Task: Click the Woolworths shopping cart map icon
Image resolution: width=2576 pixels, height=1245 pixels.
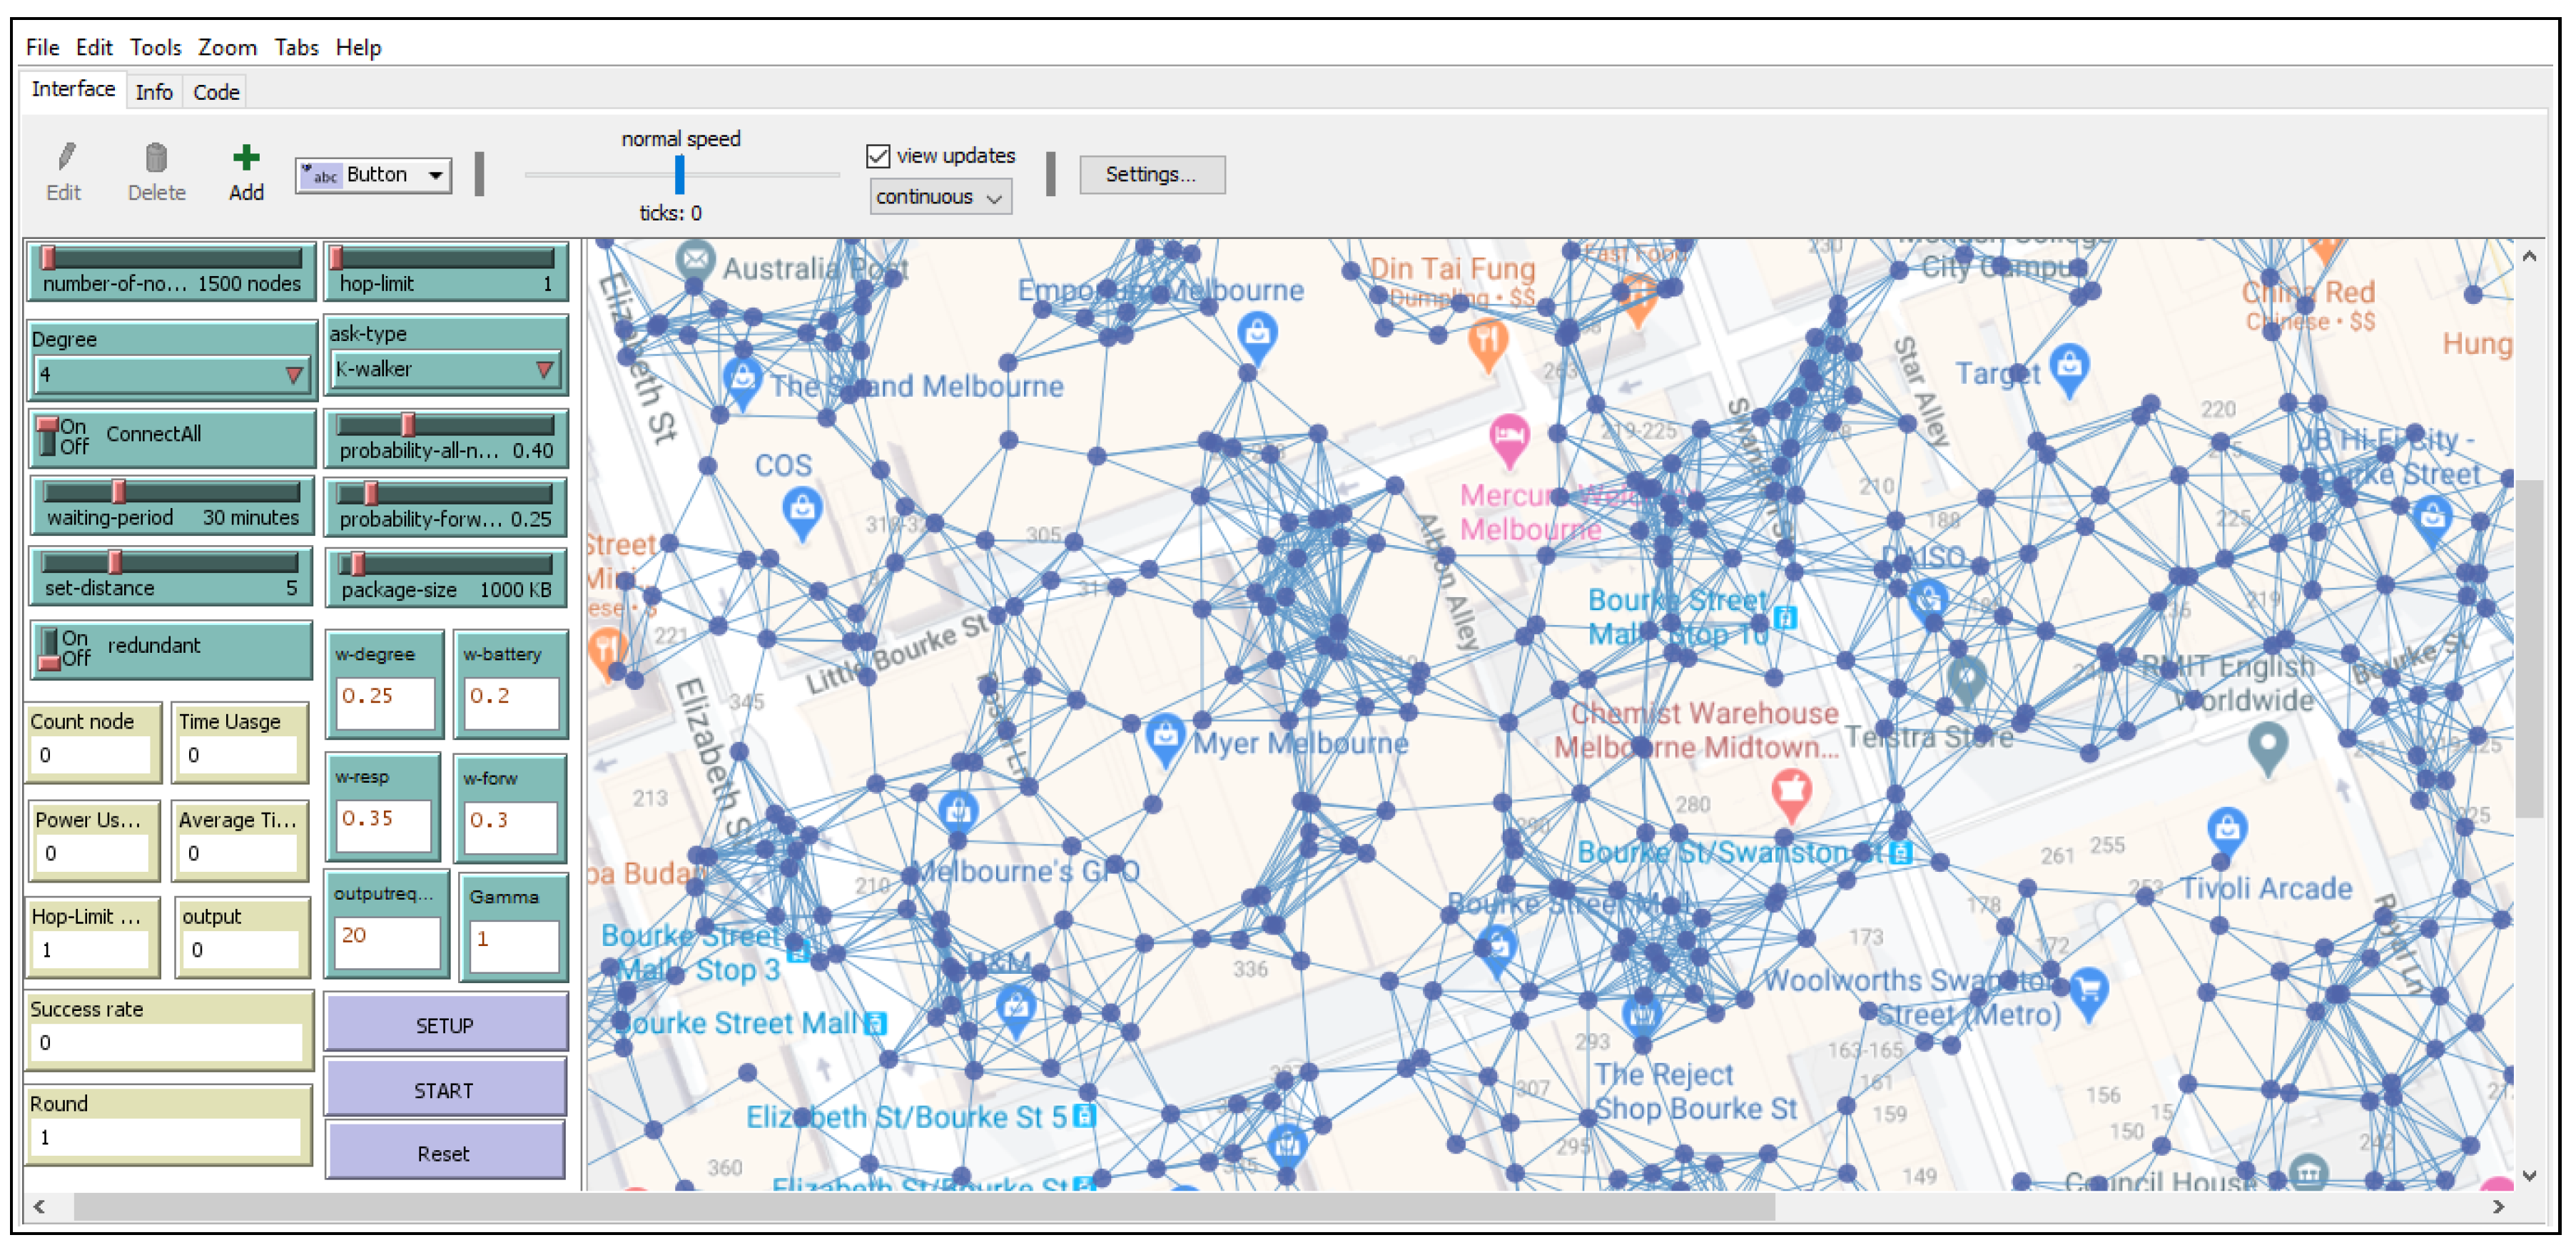Action: 2089,990
